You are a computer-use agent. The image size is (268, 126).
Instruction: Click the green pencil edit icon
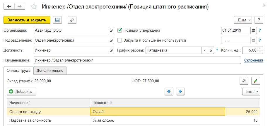pyautogui.click(x=256, y=81)
